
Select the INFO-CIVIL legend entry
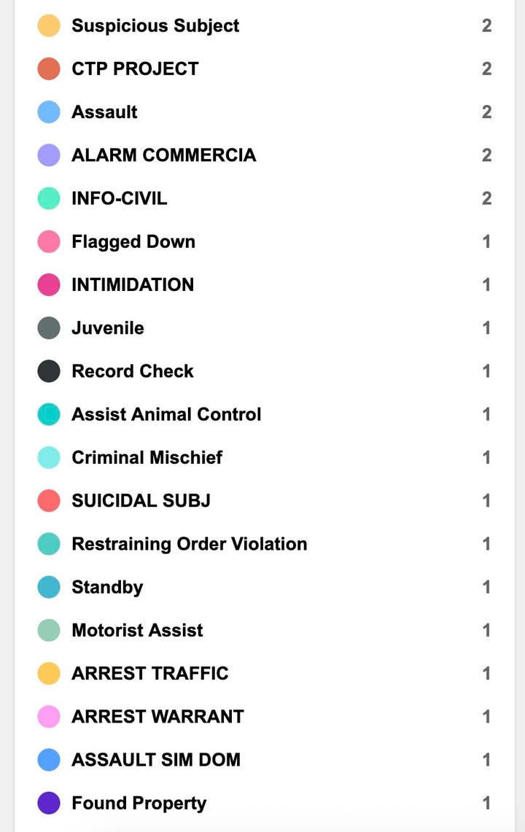[x=119, y=198]
